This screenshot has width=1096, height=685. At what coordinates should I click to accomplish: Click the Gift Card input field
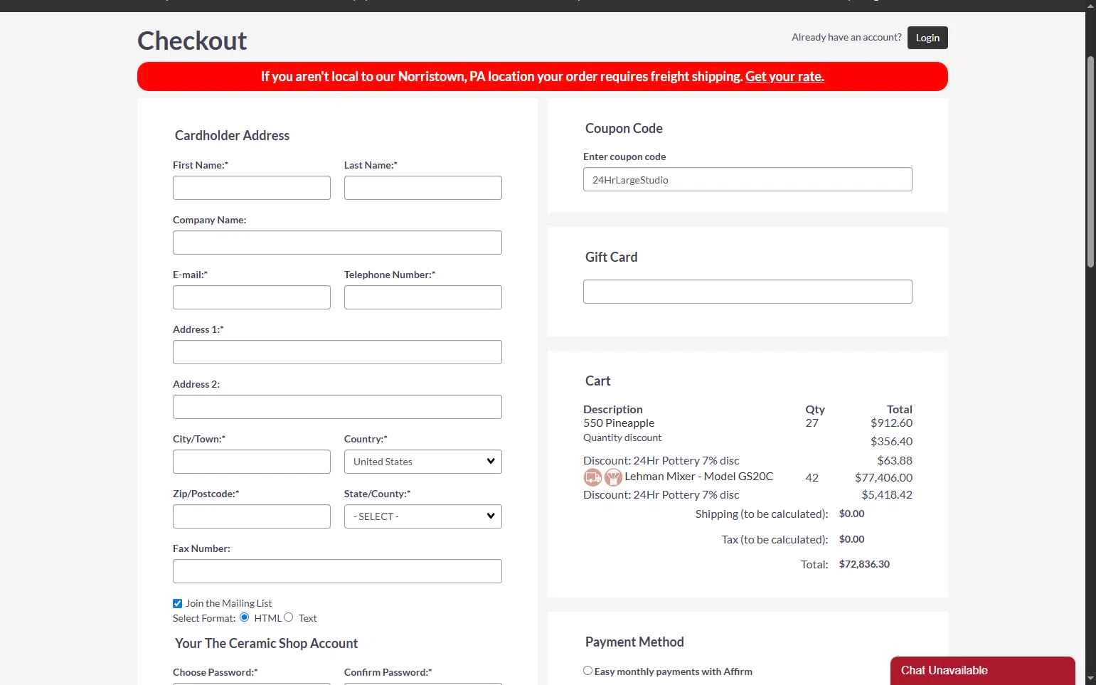coord(747,292)
